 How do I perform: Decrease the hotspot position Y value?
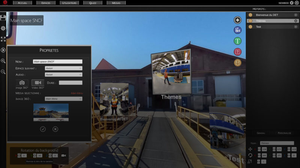tap(274, 150)
